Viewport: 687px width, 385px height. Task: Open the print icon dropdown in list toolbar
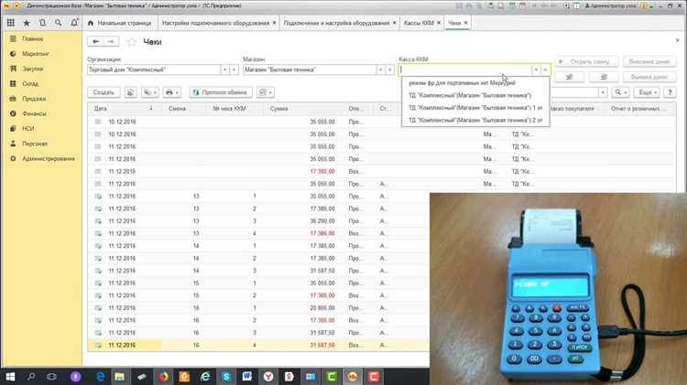171,92
